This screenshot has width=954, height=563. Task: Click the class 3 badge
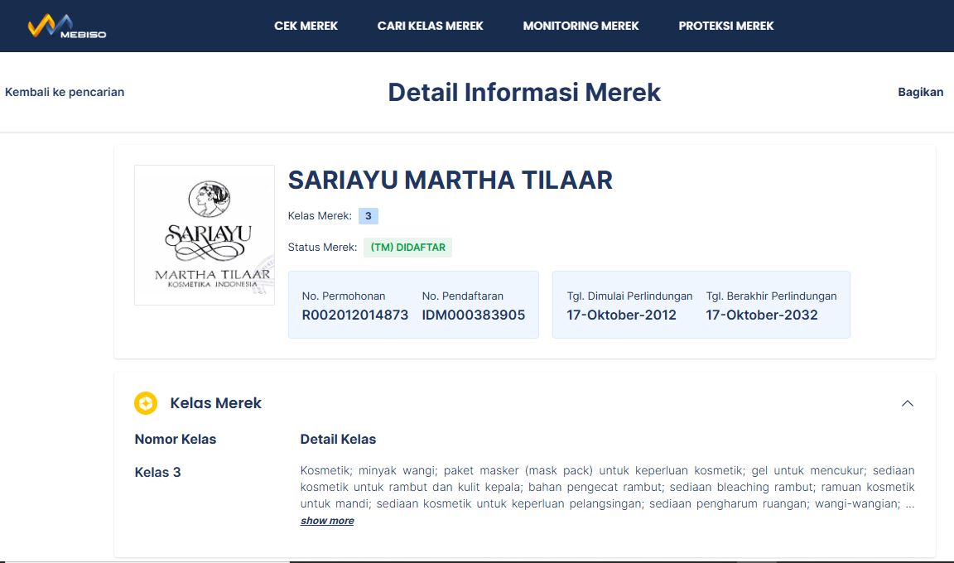368,216
